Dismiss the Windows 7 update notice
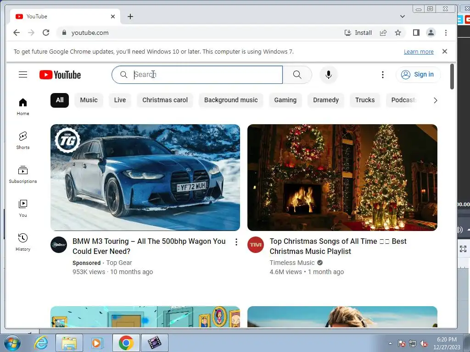 click(444, 51)
